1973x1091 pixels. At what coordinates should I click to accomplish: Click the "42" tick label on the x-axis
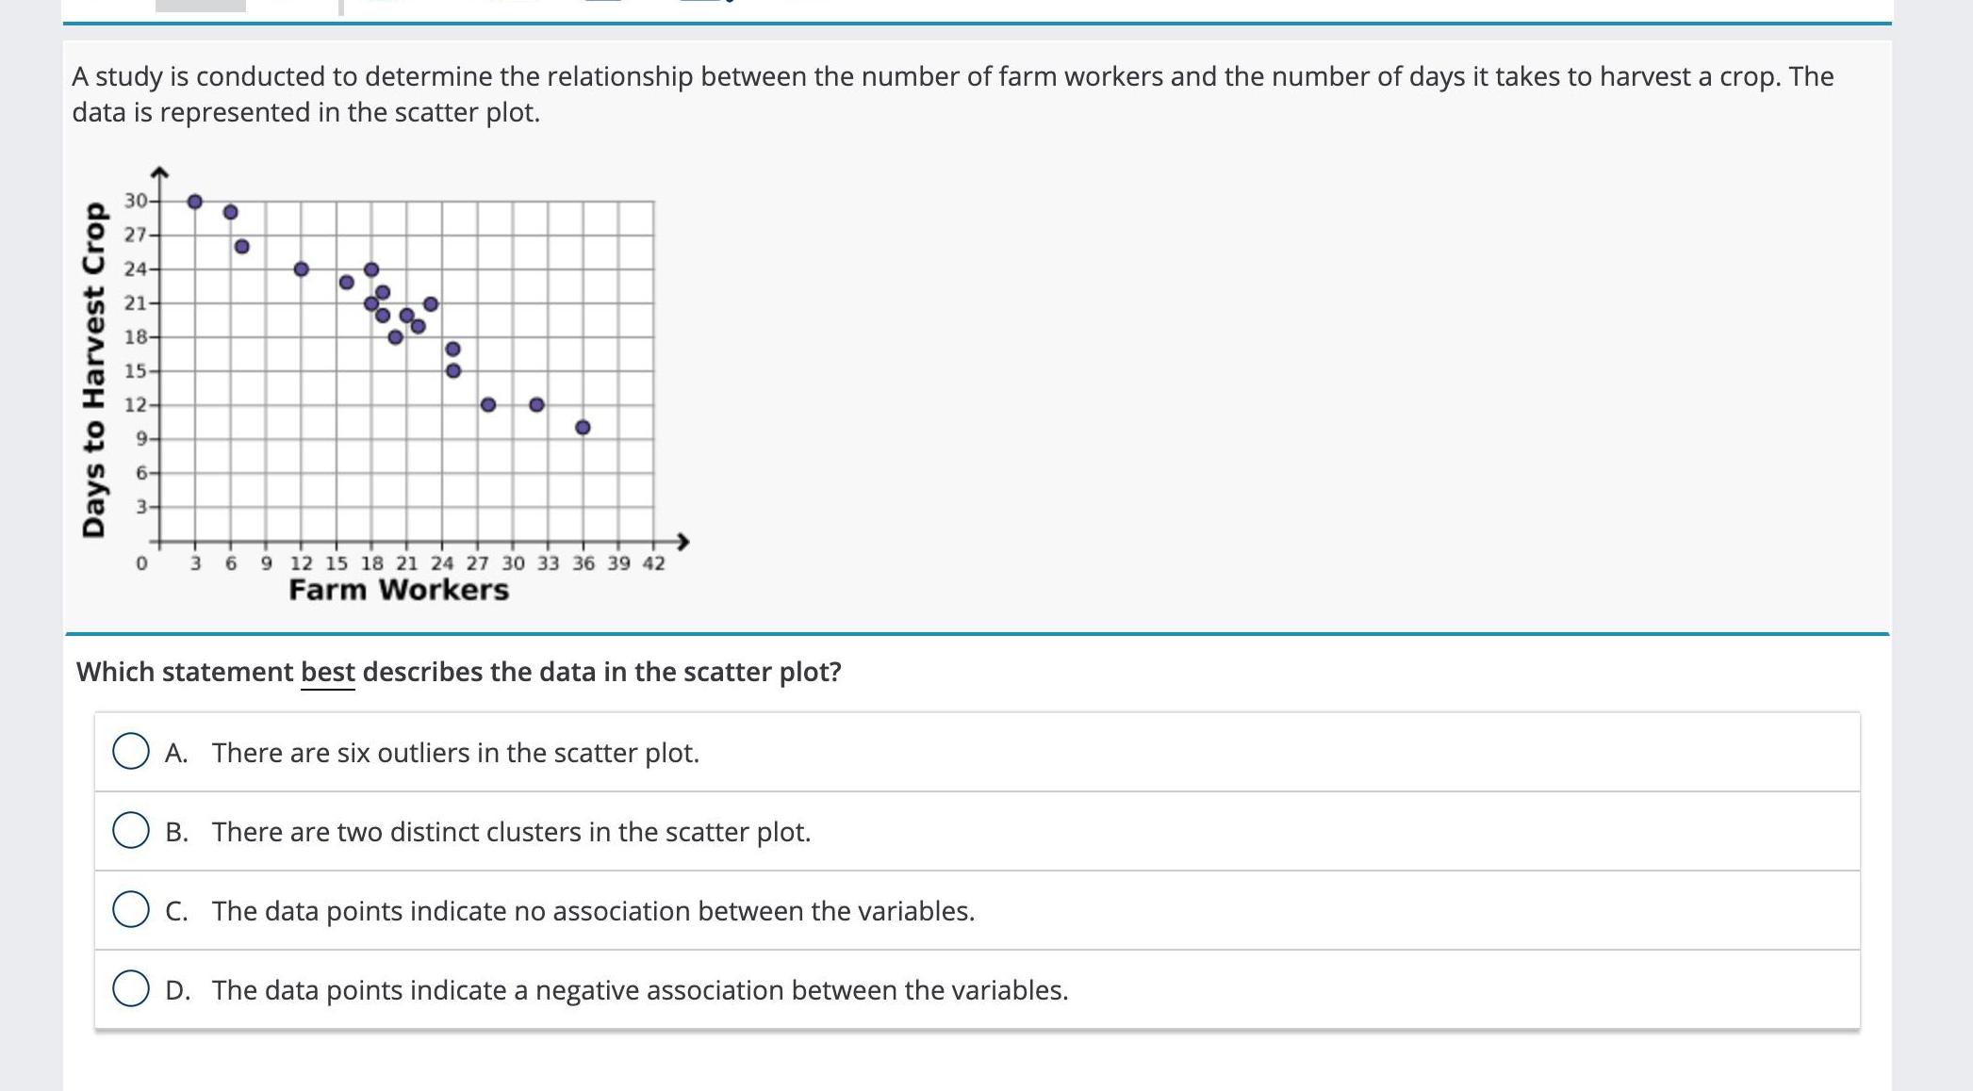tap(653, 563)
